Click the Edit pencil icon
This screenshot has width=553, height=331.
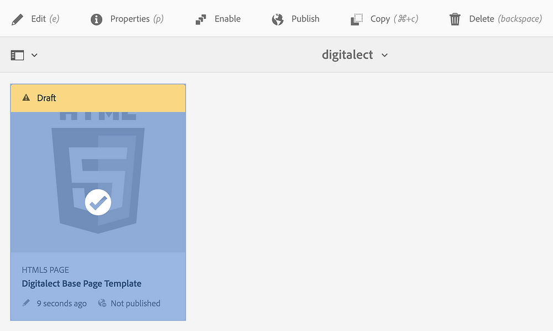(x=17, y=19)
